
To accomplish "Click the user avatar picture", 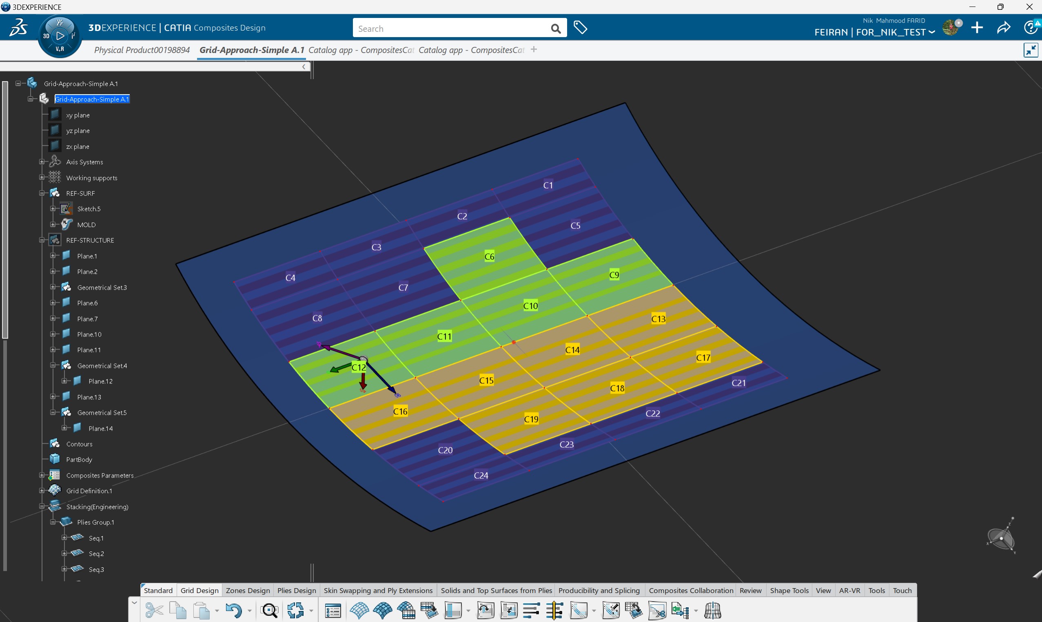I will (951, 28).
